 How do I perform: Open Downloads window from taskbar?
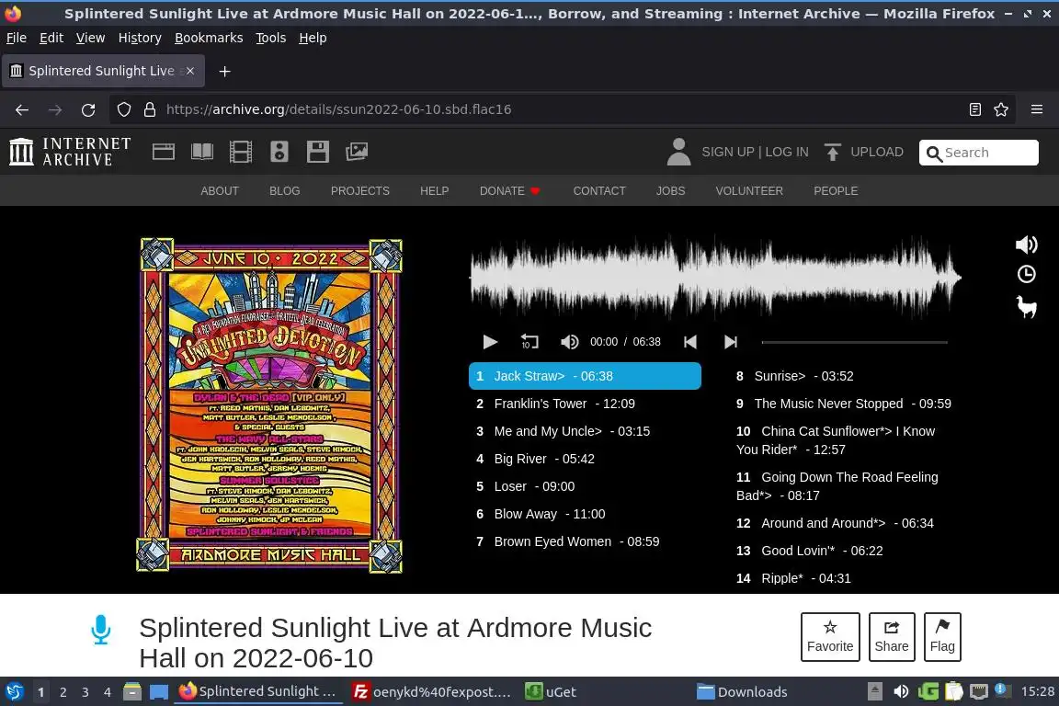tap(742, 692)
